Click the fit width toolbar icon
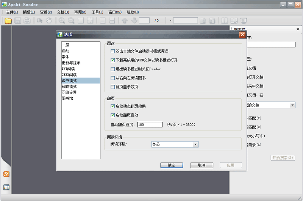The height and width of the screenshot is (201, 303). click(x=81, y=21)
